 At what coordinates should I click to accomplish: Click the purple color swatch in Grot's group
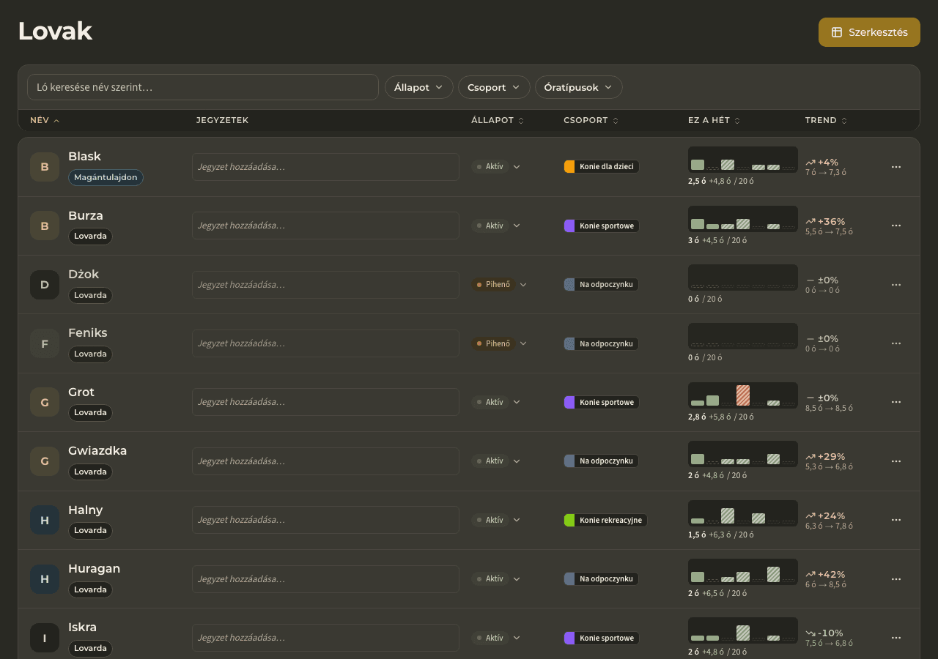tap(569, 402)
